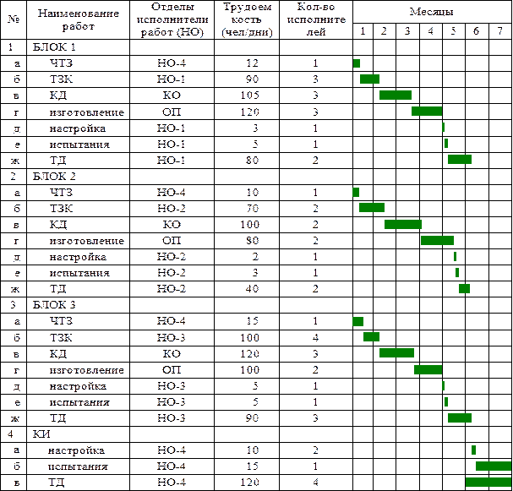Click the Gantt bar for БЛОК 2 ТЗК
The height and width of the screenshot is (491, 513).
372,208
